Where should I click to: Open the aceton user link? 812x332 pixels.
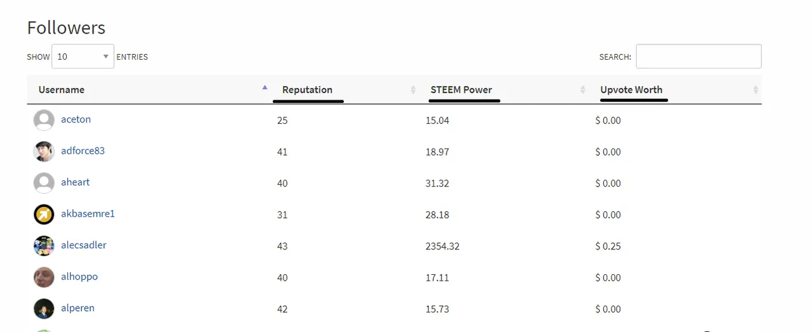tap(76, 119)
